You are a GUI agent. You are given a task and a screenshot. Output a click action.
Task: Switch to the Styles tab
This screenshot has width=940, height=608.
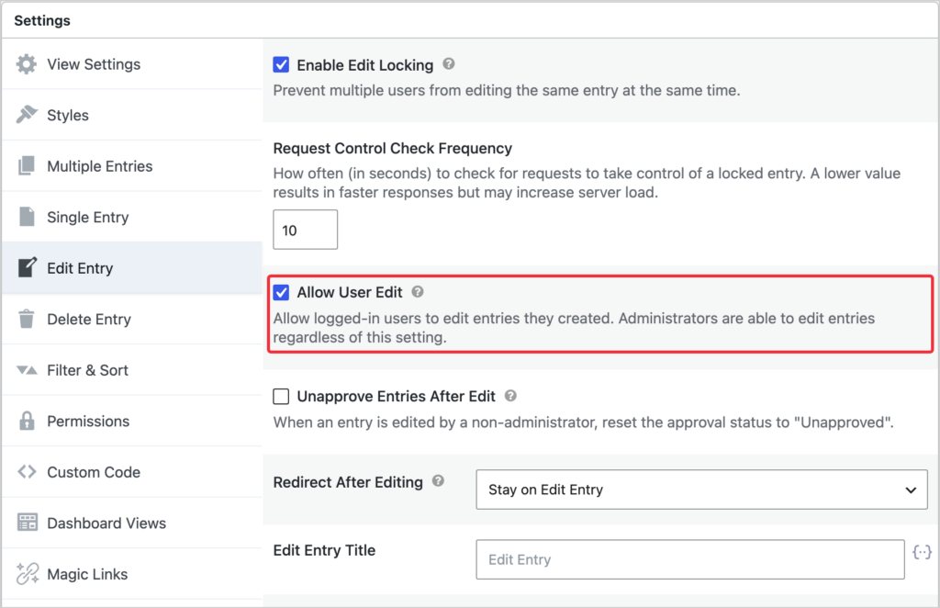tap(132, 115)
